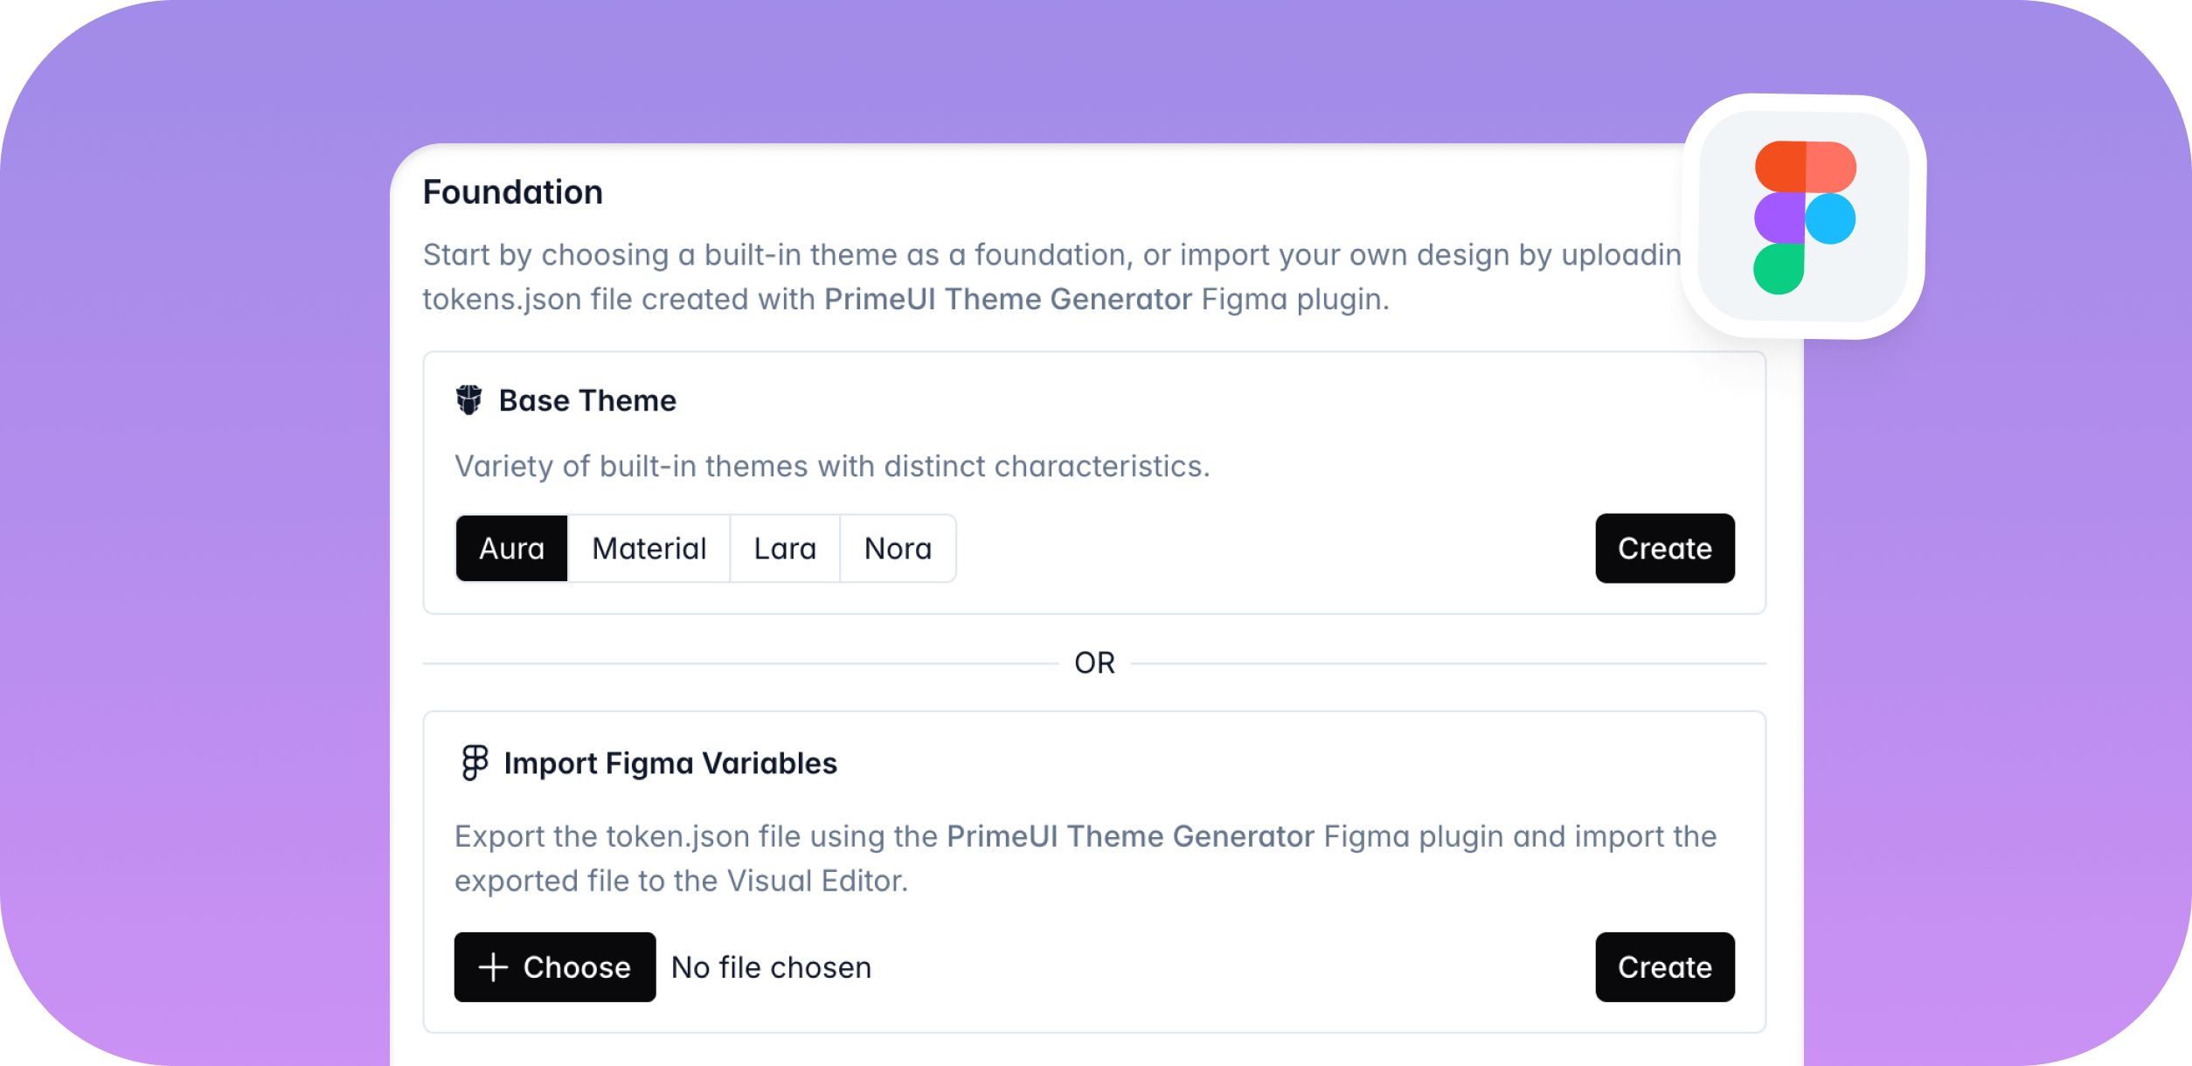Click the Base Theme helmet icon
Screen dimensions: 2192x1066
click(470, 400)
